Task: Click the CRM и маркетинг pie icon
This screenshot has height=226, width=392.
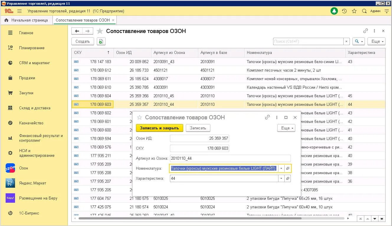Action: point(10,63)
